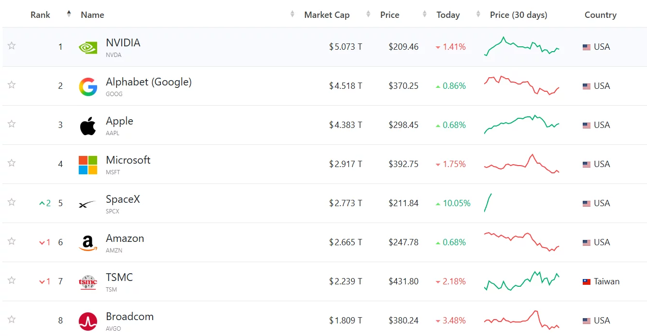Click the Today column header
This screenshot has width=647, height=336.
448,15
